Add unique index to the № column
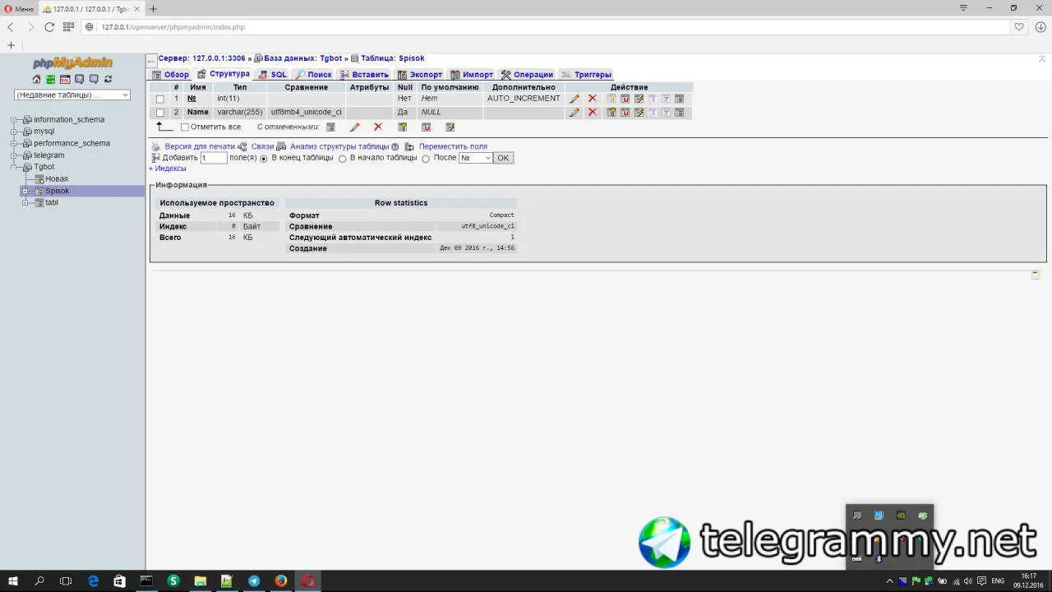The width and height of the screenshot is (1052, 592). [625, 99]
